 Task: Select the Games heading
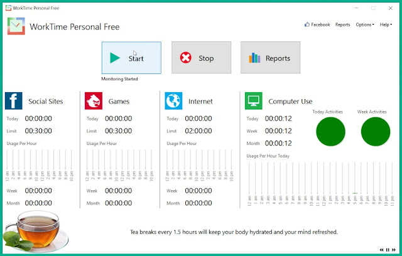pos(119,102)
